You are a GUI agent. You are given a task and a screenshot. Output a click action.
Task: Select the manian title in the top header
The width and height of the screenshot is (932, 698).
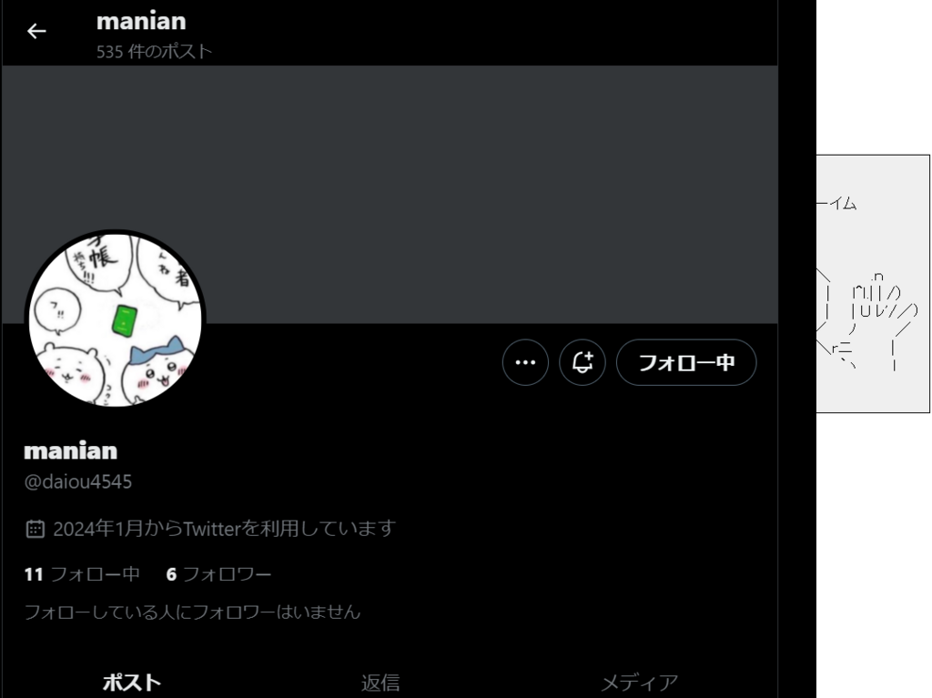click(141, 22)
